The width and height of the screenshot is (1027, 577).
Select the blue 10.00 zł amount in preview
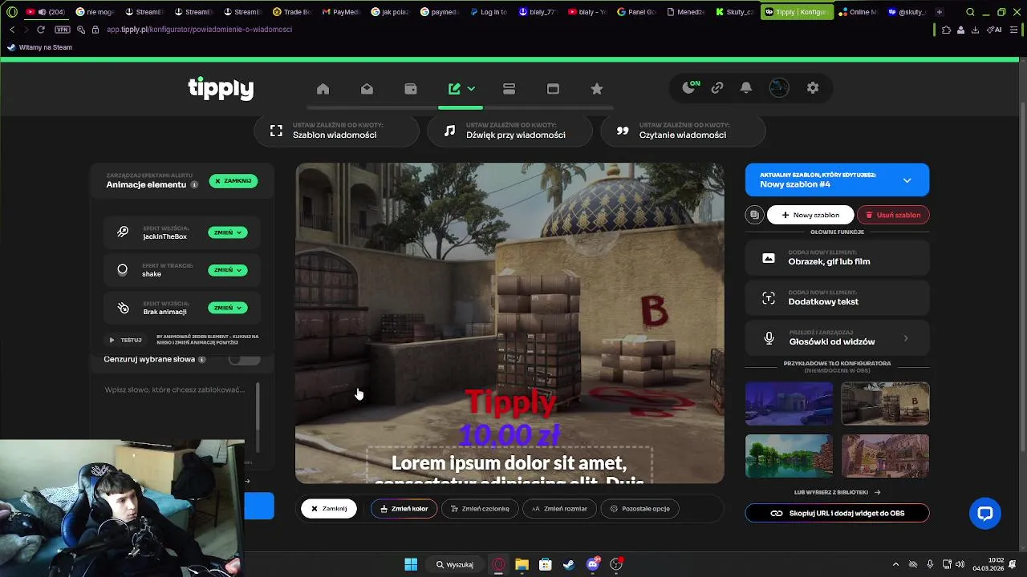509,435
